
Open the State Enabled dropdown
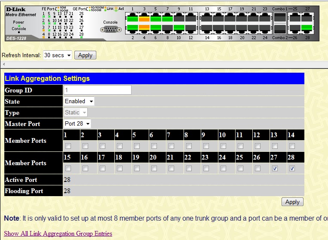tap(79, 101)
